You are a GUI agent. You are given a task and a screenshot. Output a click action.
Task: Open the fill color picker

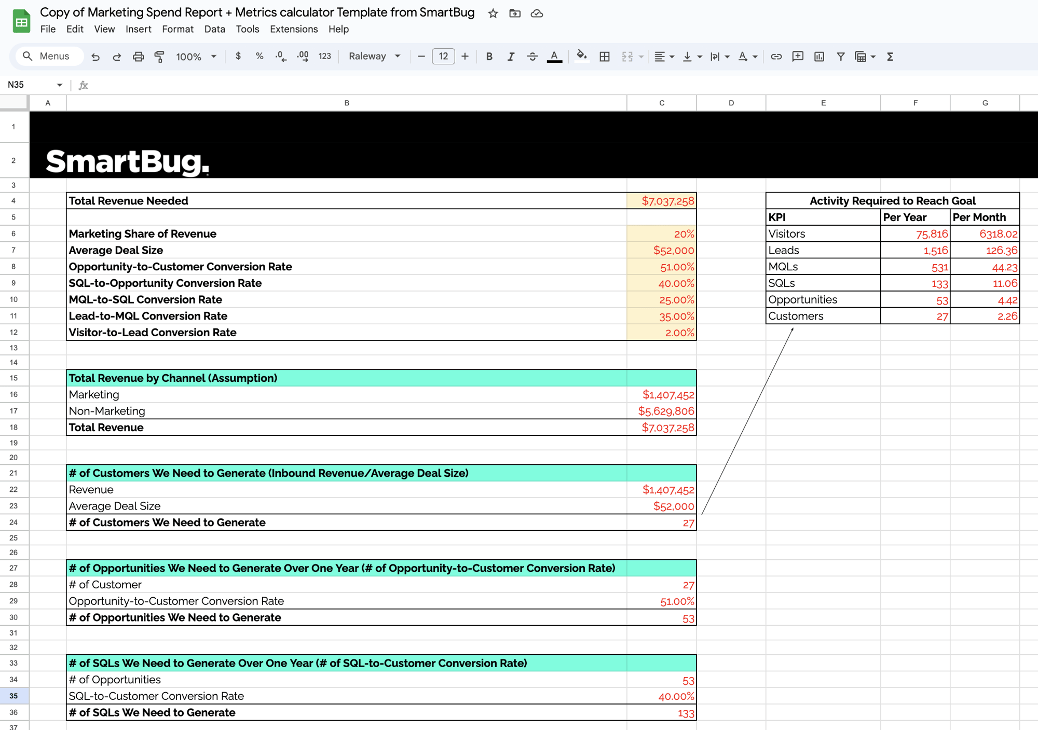click(x=582, y=56)
